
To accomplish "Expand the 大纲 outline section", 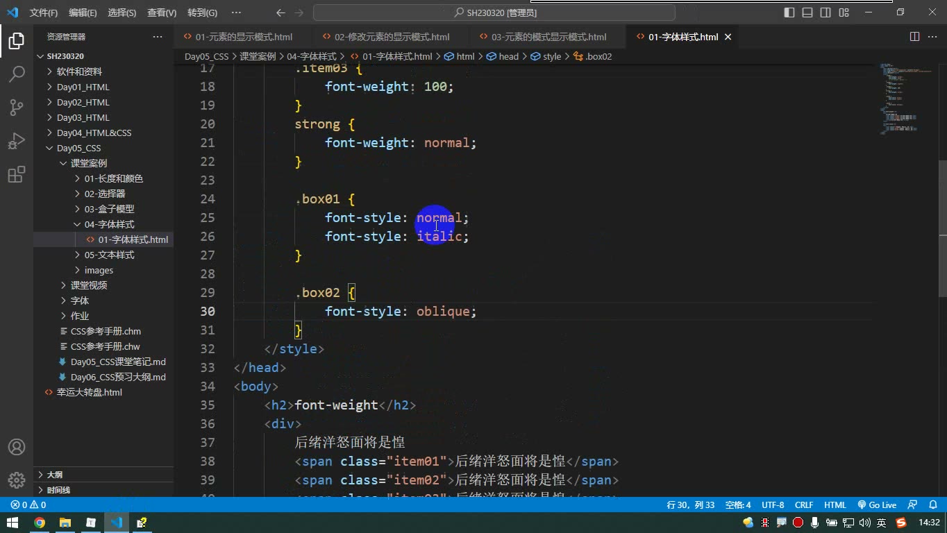I will click(x=103, y=475).
